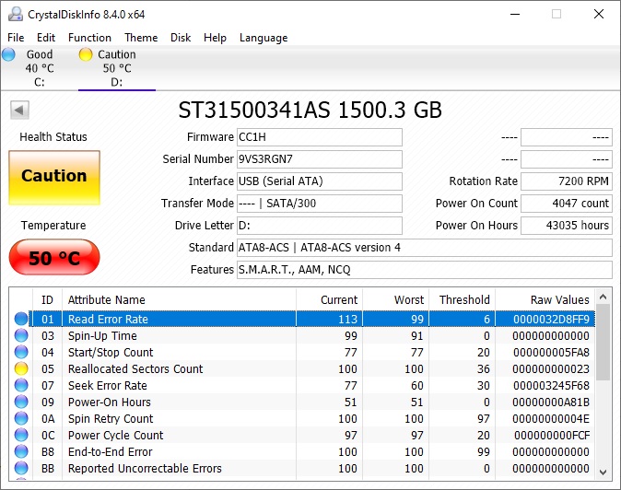Click status orb of Read Error Rate row
621x490 pixels.
coord(21,319)
